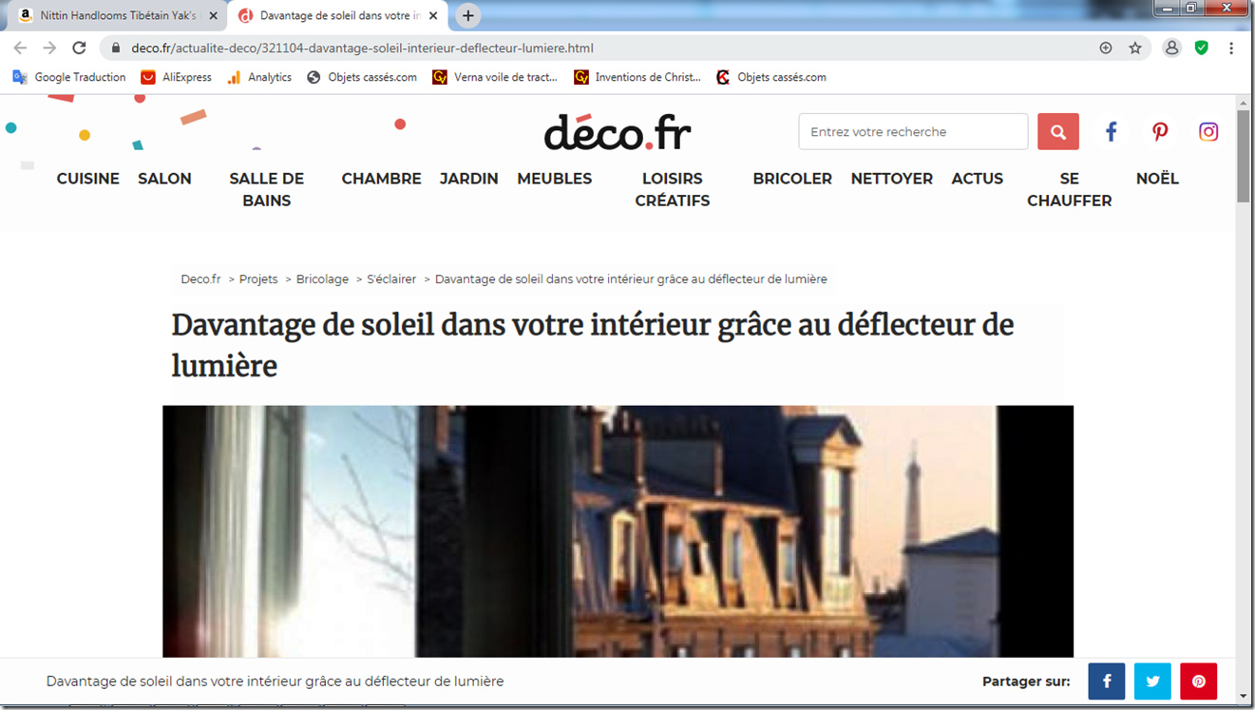Screen dimensions: 1255x710
Task: Open Google Traduction bookmark
Action: pyautogui.click(x=69, y=77)
